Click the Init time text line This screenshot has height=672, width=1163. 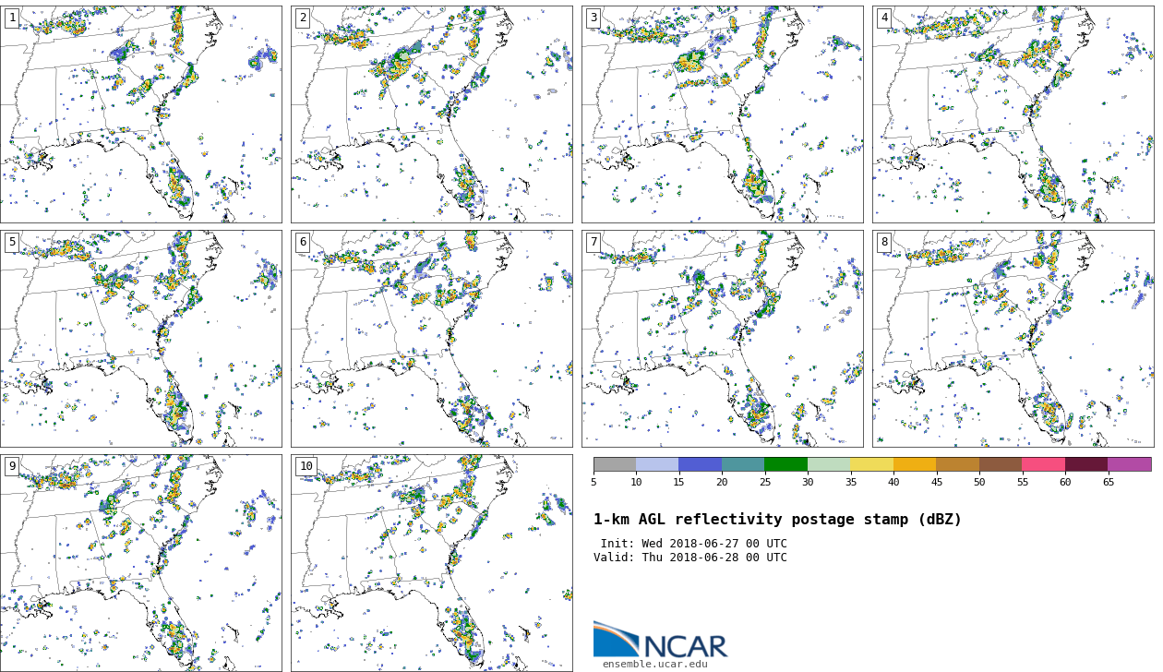tap(693, 544)
